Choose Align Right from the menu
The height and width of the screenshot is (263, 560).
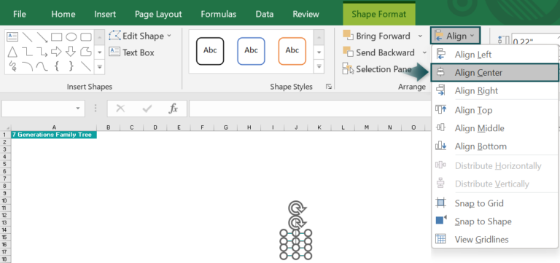(x=494, y=90)
